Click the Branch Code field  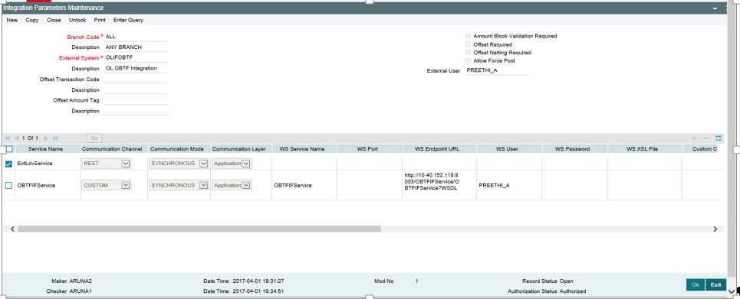(x=136, y=36)
